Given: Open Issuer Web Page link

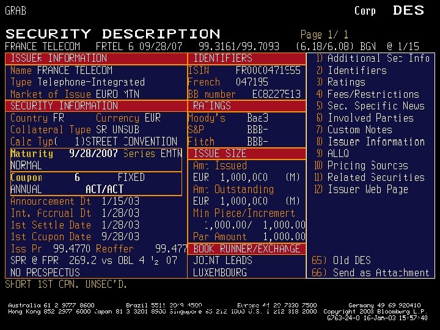Looking at the screenshot, I should 361,189.
